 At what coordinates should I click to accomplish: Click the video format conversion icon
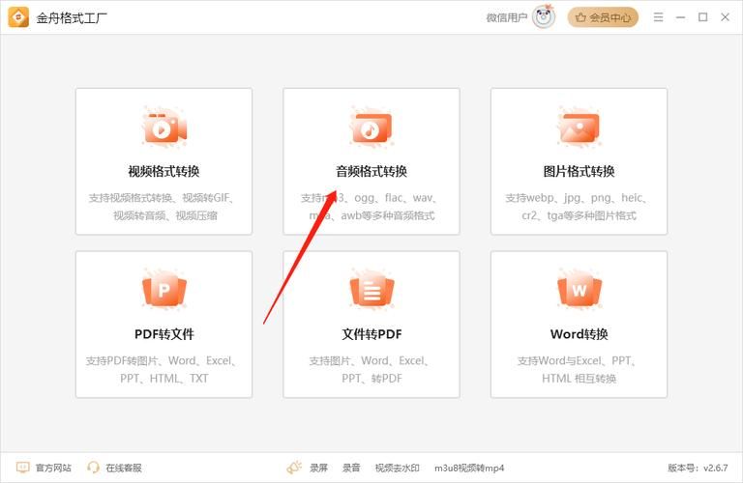[163, 128]
